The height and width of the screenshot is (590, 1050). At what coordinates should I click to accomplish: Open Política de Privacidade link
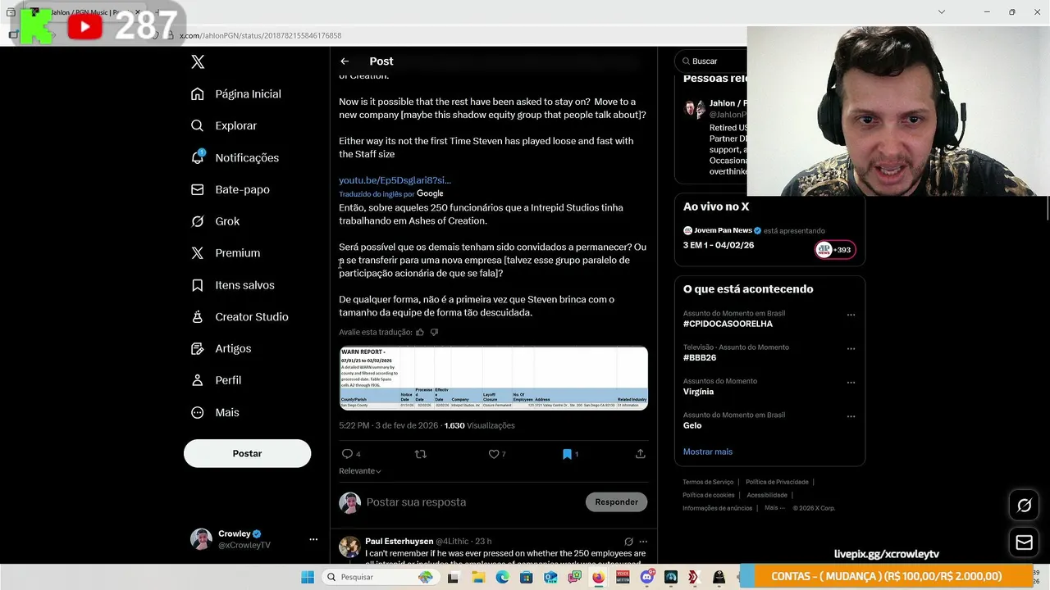pyautogui.click(x=777, y=482)
